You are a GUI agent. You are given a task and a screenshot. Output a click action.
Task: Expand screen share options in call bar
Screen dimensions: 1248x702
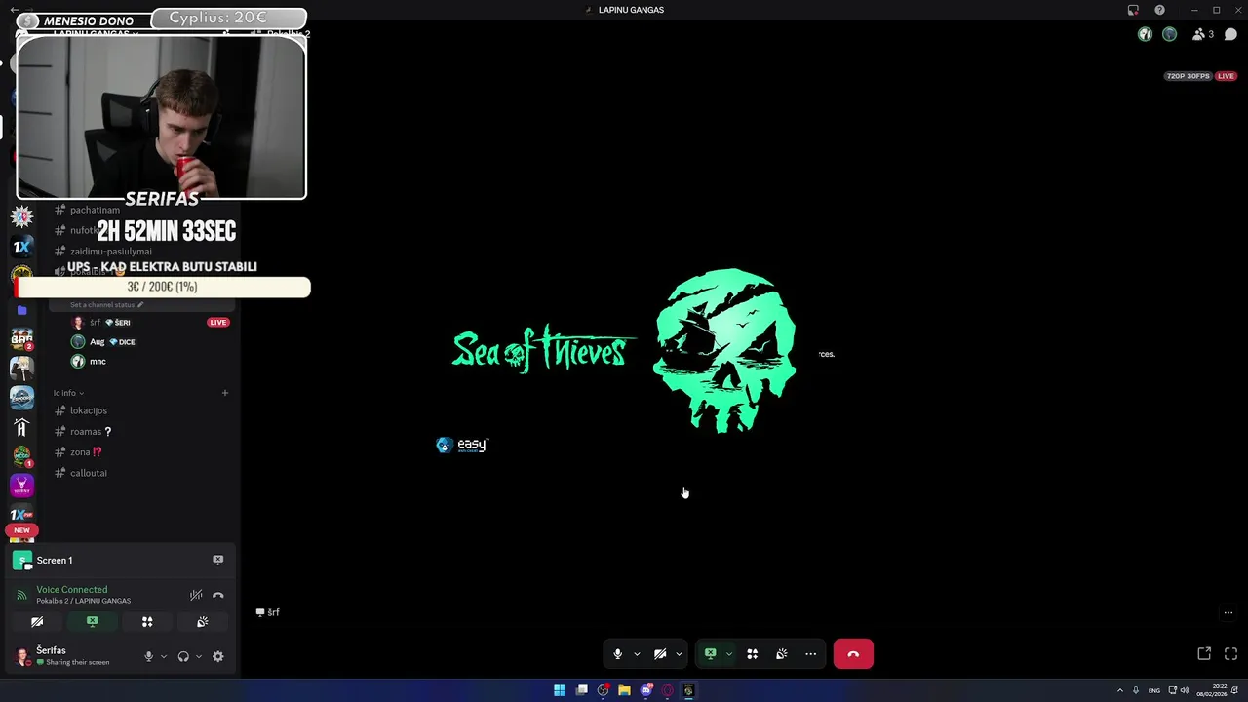pyautogui.click(x=728, y=654)
